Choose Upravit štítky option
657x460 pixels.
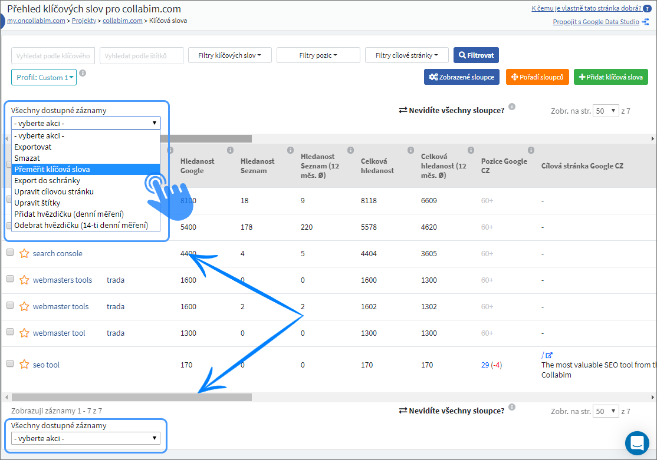coord(86,203)
